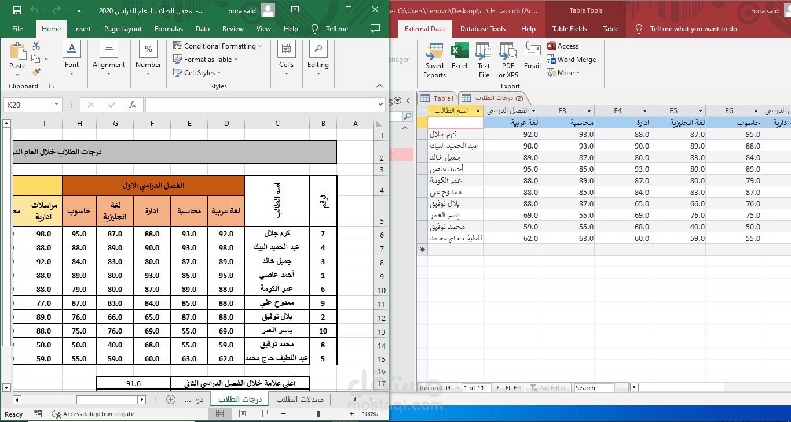Switch Excel to Page Break Preview
The height and width of the screenshot is (422, 791).
pos(266,414)
